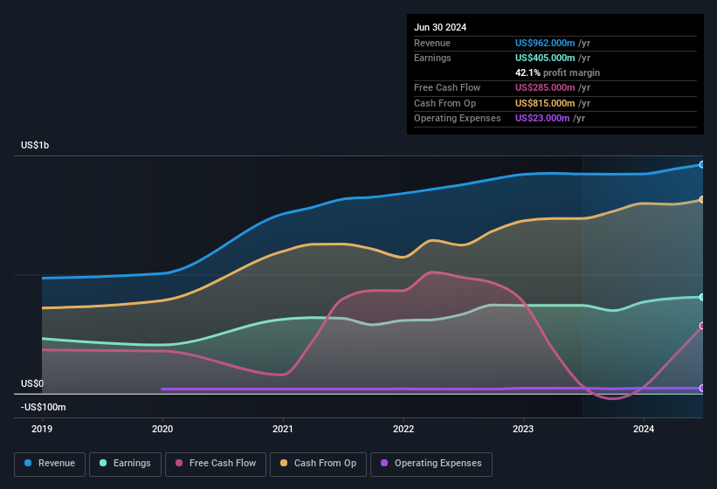
Task: Click the US$815.000m cash from op value
Action: pos(545,103)
